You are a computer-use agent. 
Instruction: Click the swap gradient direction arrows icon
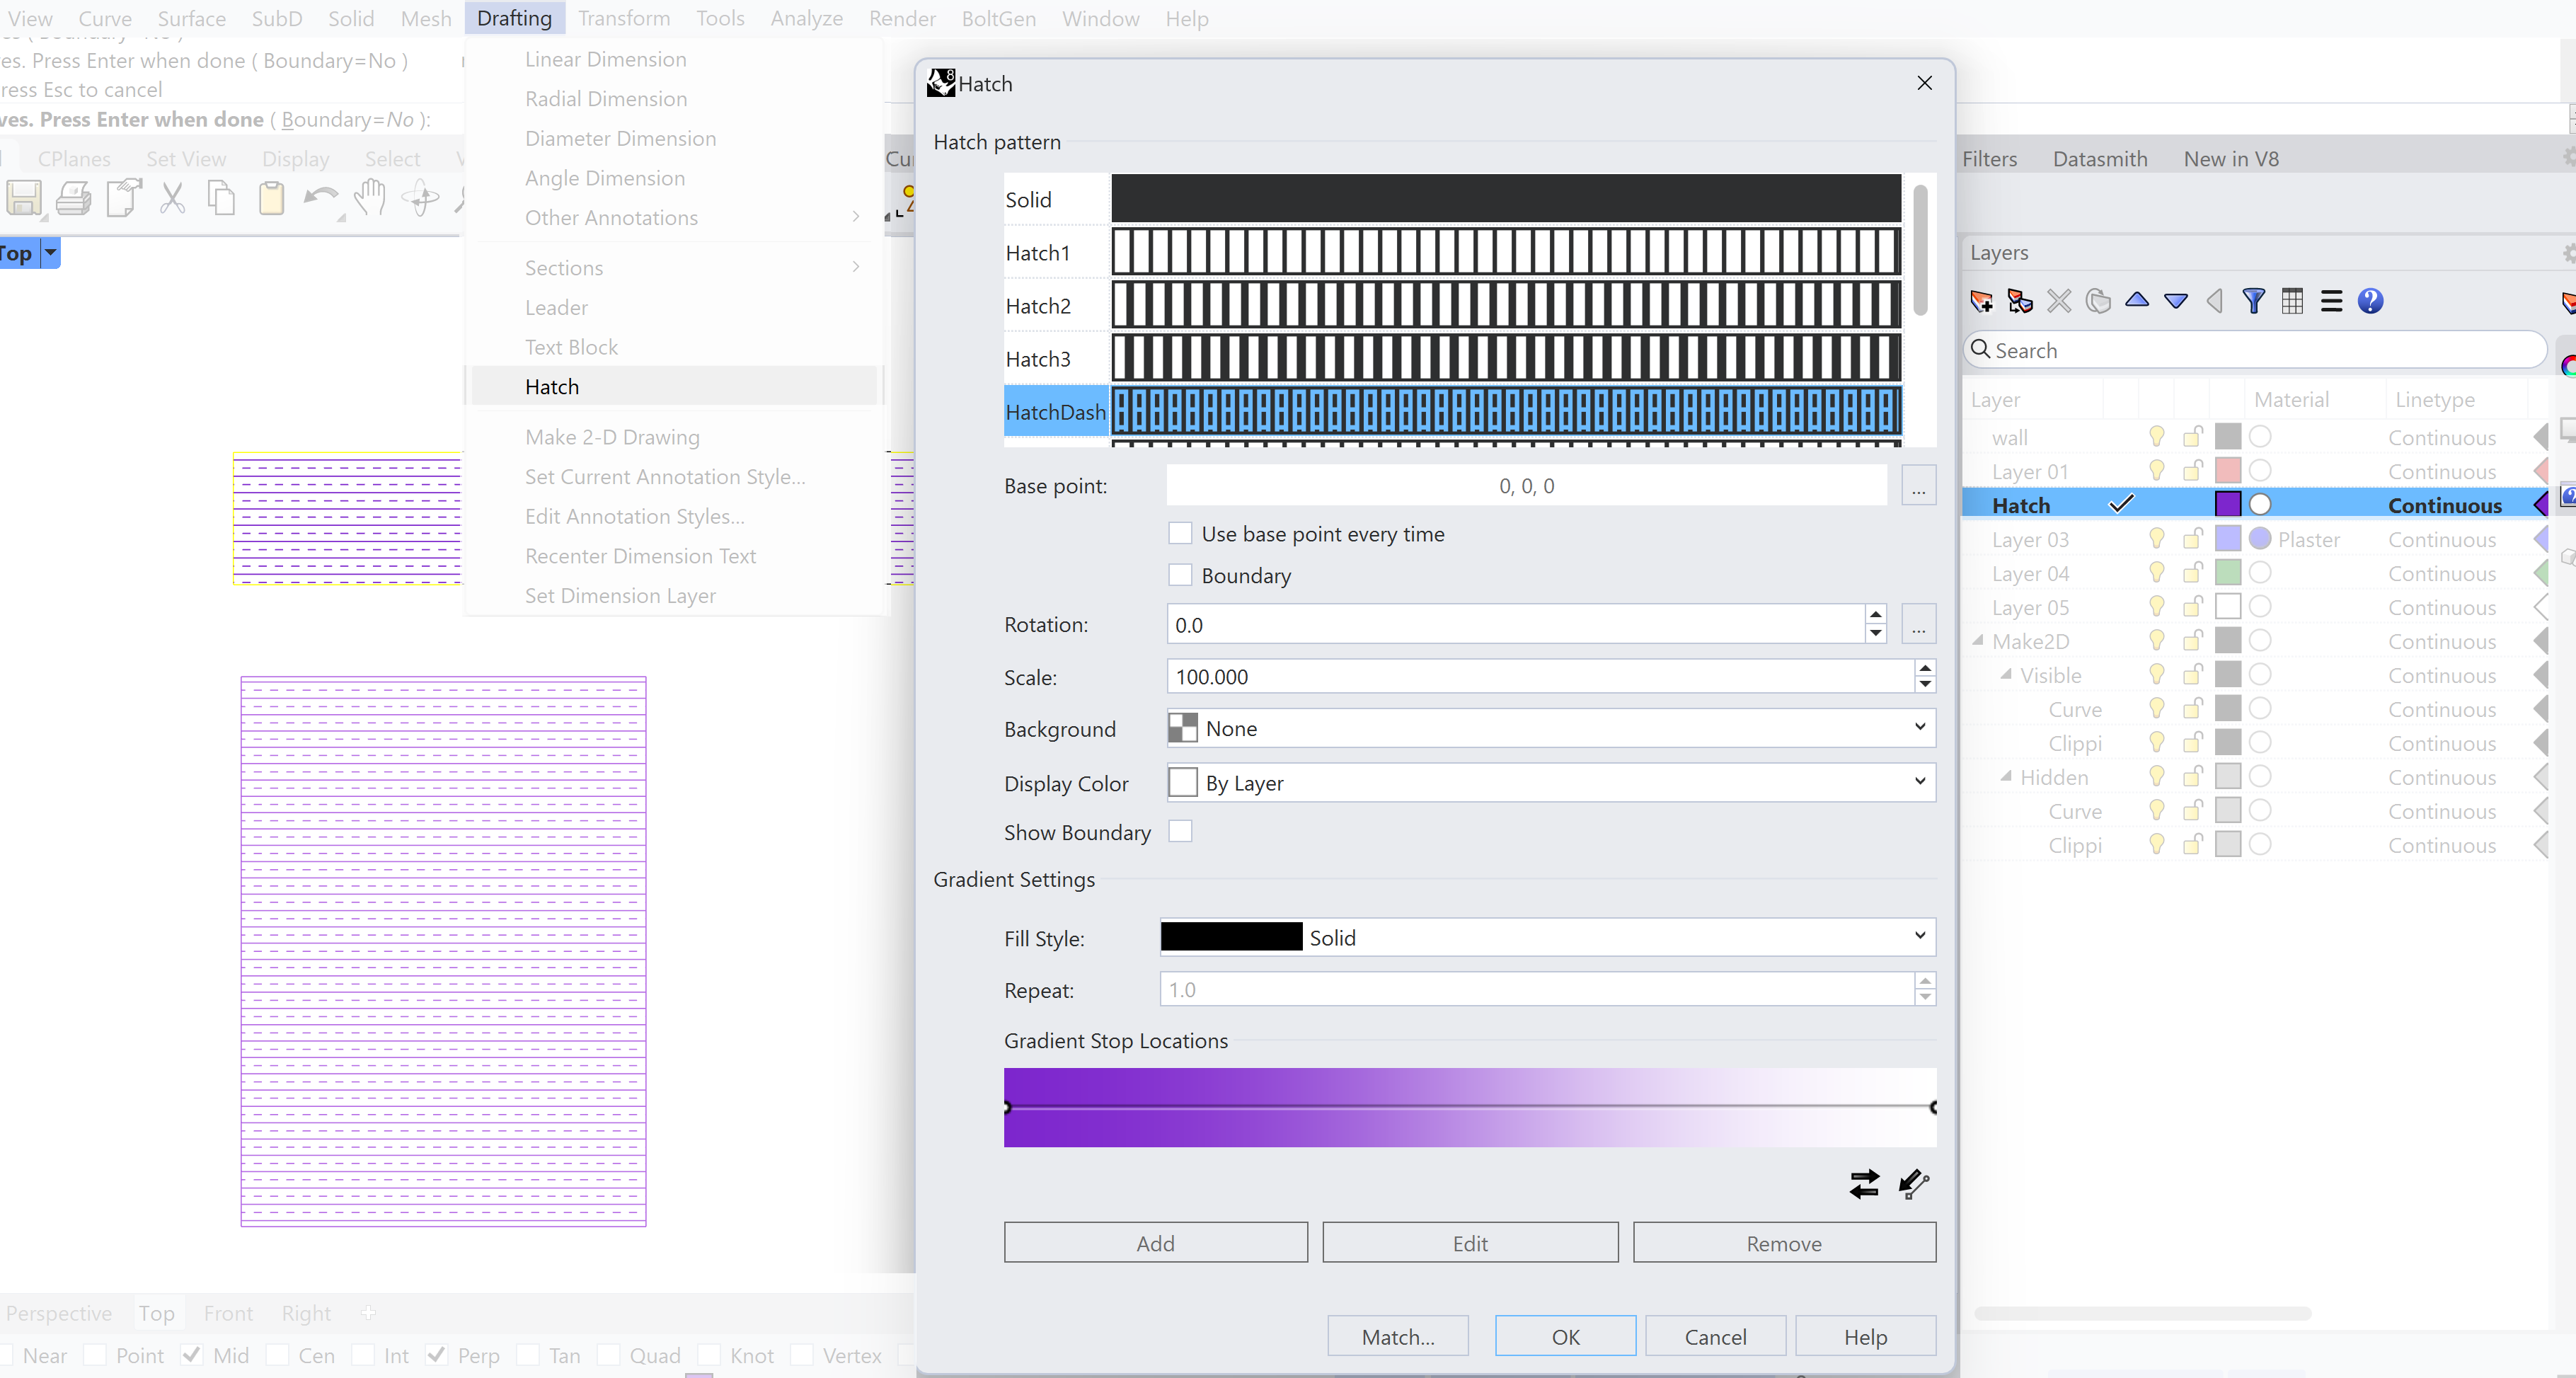1864,1184
